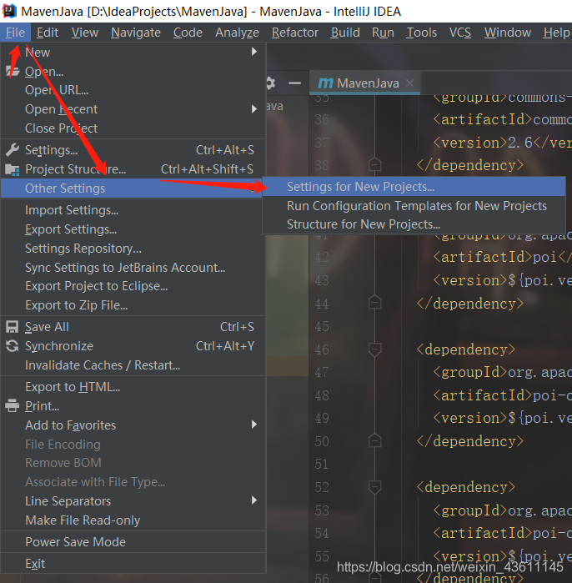Select Export Settings...
The width and height of the screenshot is (572, 583).
coord(133,229)
